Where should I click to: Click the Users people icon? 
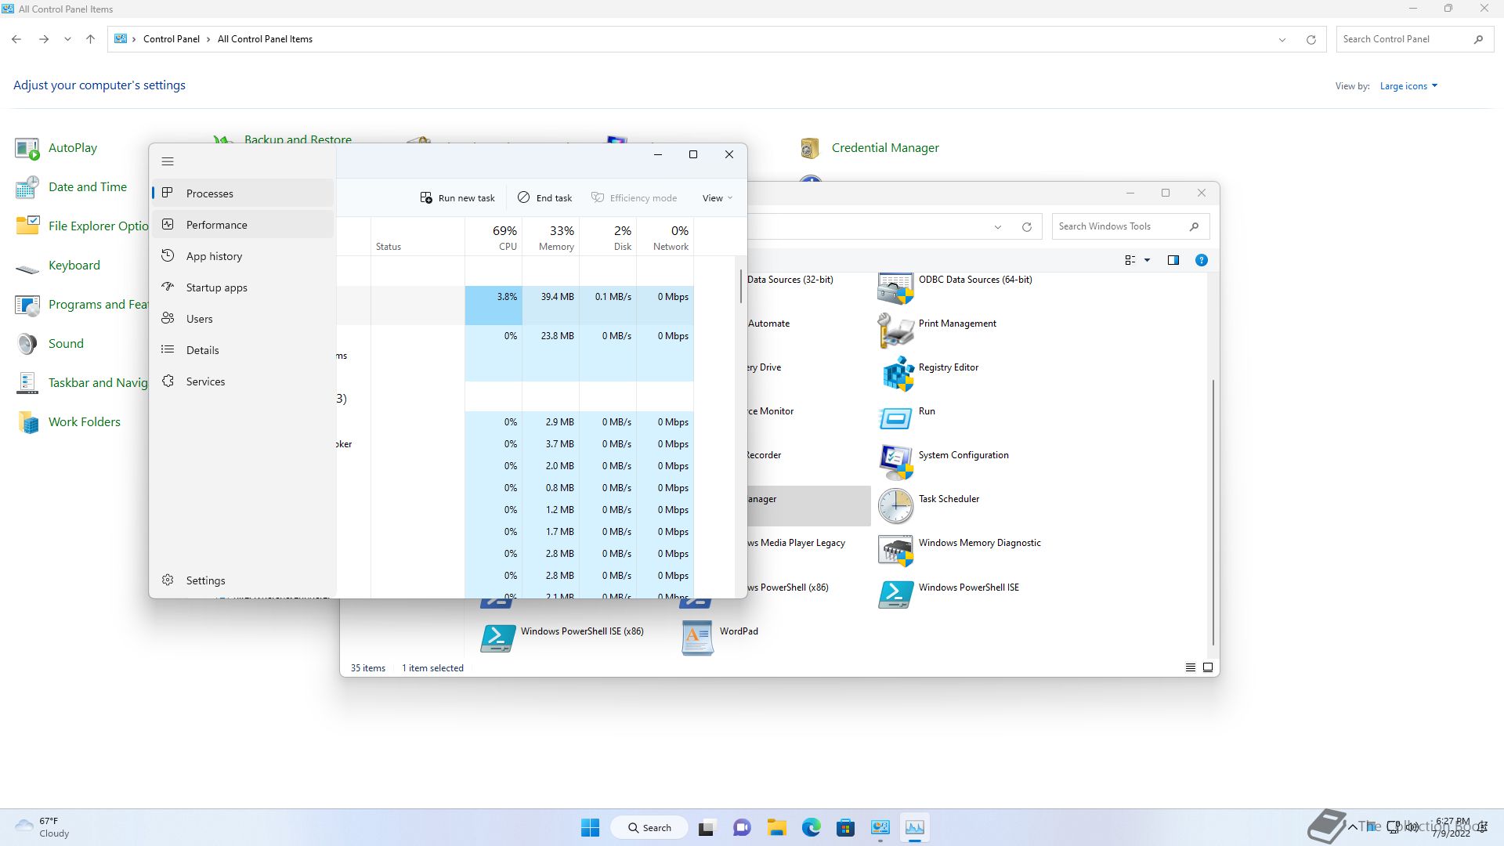point(168,318)
